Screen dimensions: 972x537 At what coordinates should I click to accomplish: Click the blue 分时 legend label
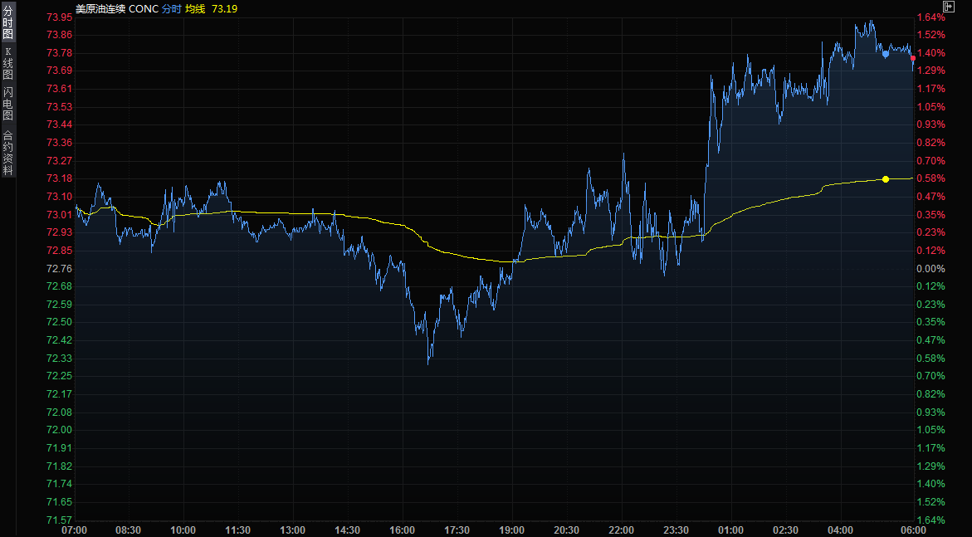[171, 7]
